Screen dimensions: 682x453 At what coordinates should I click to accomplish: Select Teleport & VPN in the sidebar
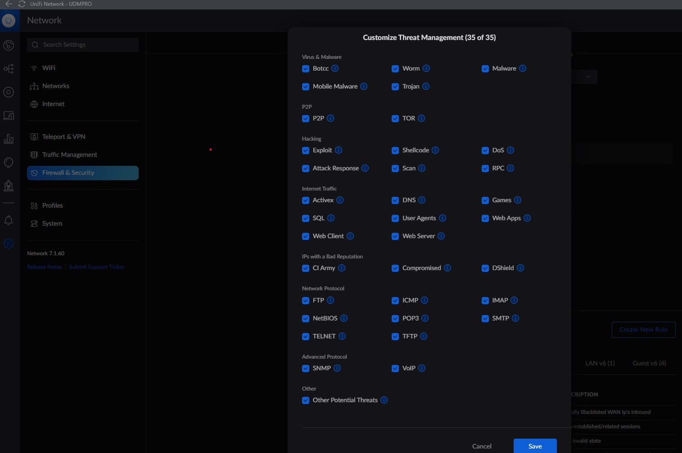point(63,137)
